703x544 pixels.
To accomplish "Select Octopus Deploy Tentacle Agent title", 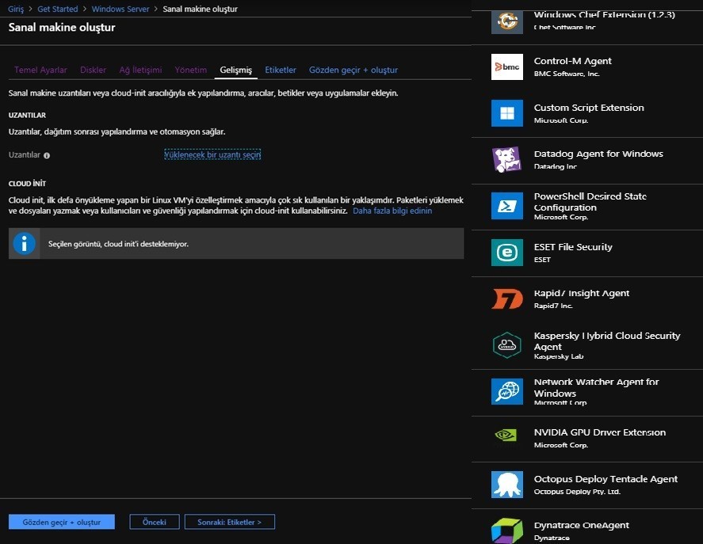I will tap(606, 479).
